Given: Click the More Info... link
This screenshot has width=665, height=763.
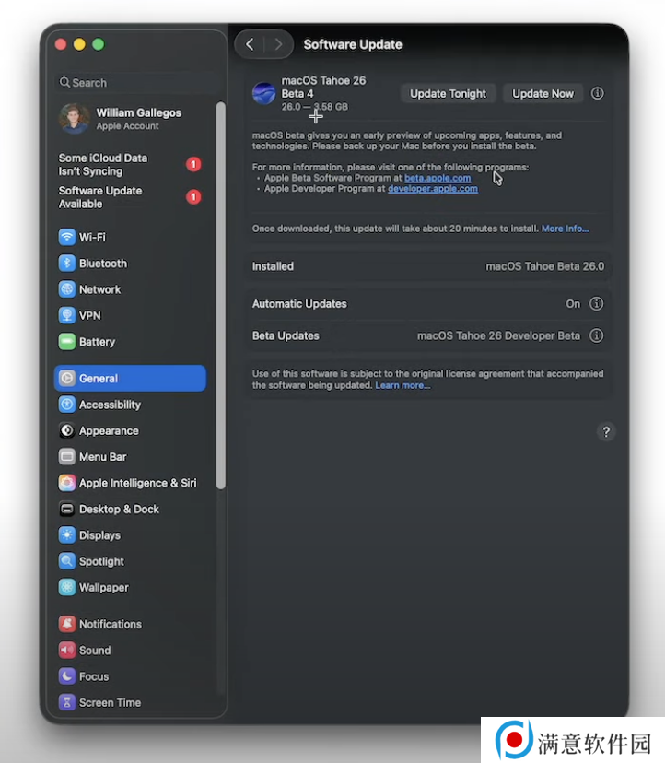Looking at the screenshot, I should coord(565,229).
